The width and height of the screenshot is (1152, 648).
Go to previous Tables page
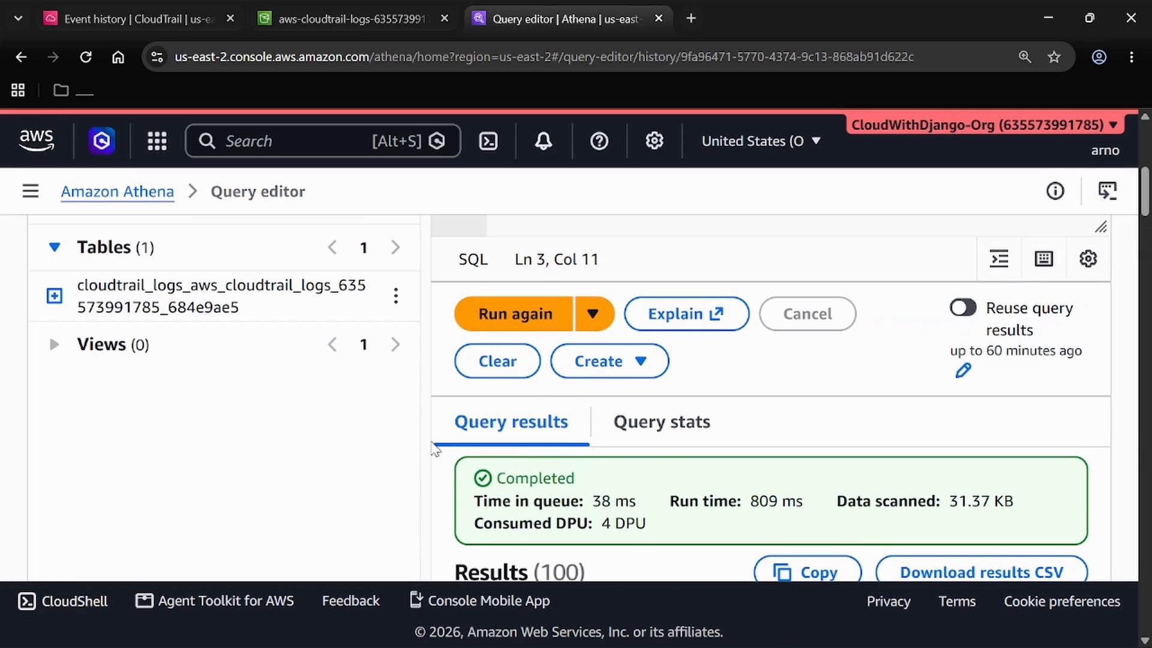(332, 247)
